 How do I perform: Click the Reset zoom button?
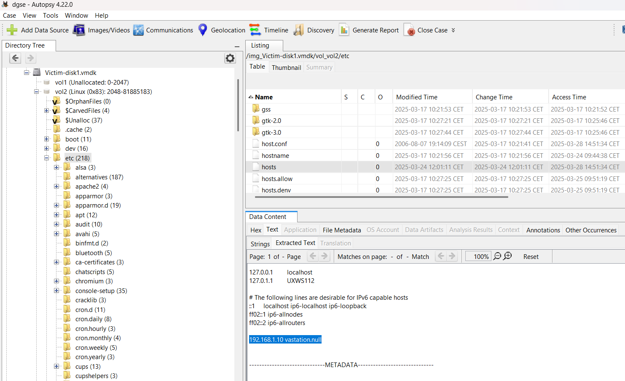tap(531, 256)
